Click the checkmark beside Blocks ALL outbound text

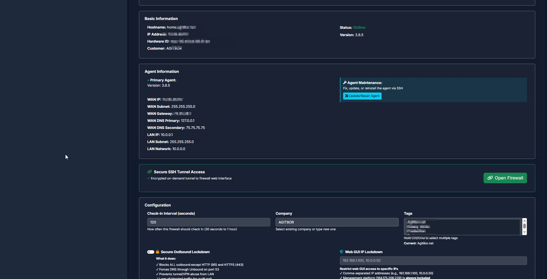click(157, 265)
